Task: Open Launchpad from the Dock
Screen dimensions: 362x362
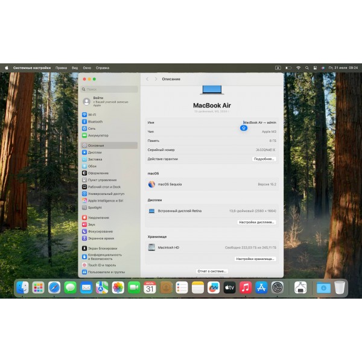Action: click(x=39, y=288)
